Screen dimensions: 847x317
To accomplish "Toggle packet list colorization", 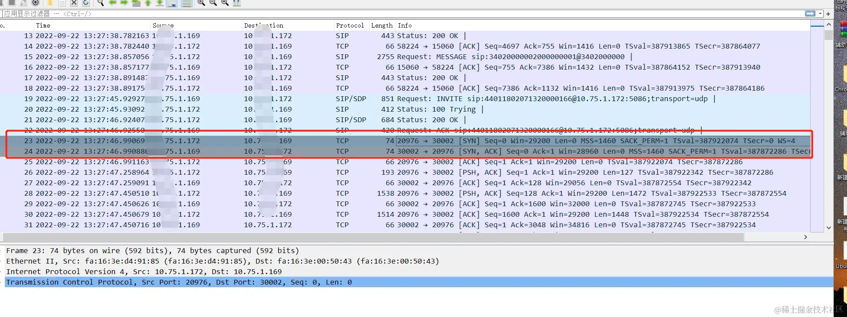I will pos(186,3).
